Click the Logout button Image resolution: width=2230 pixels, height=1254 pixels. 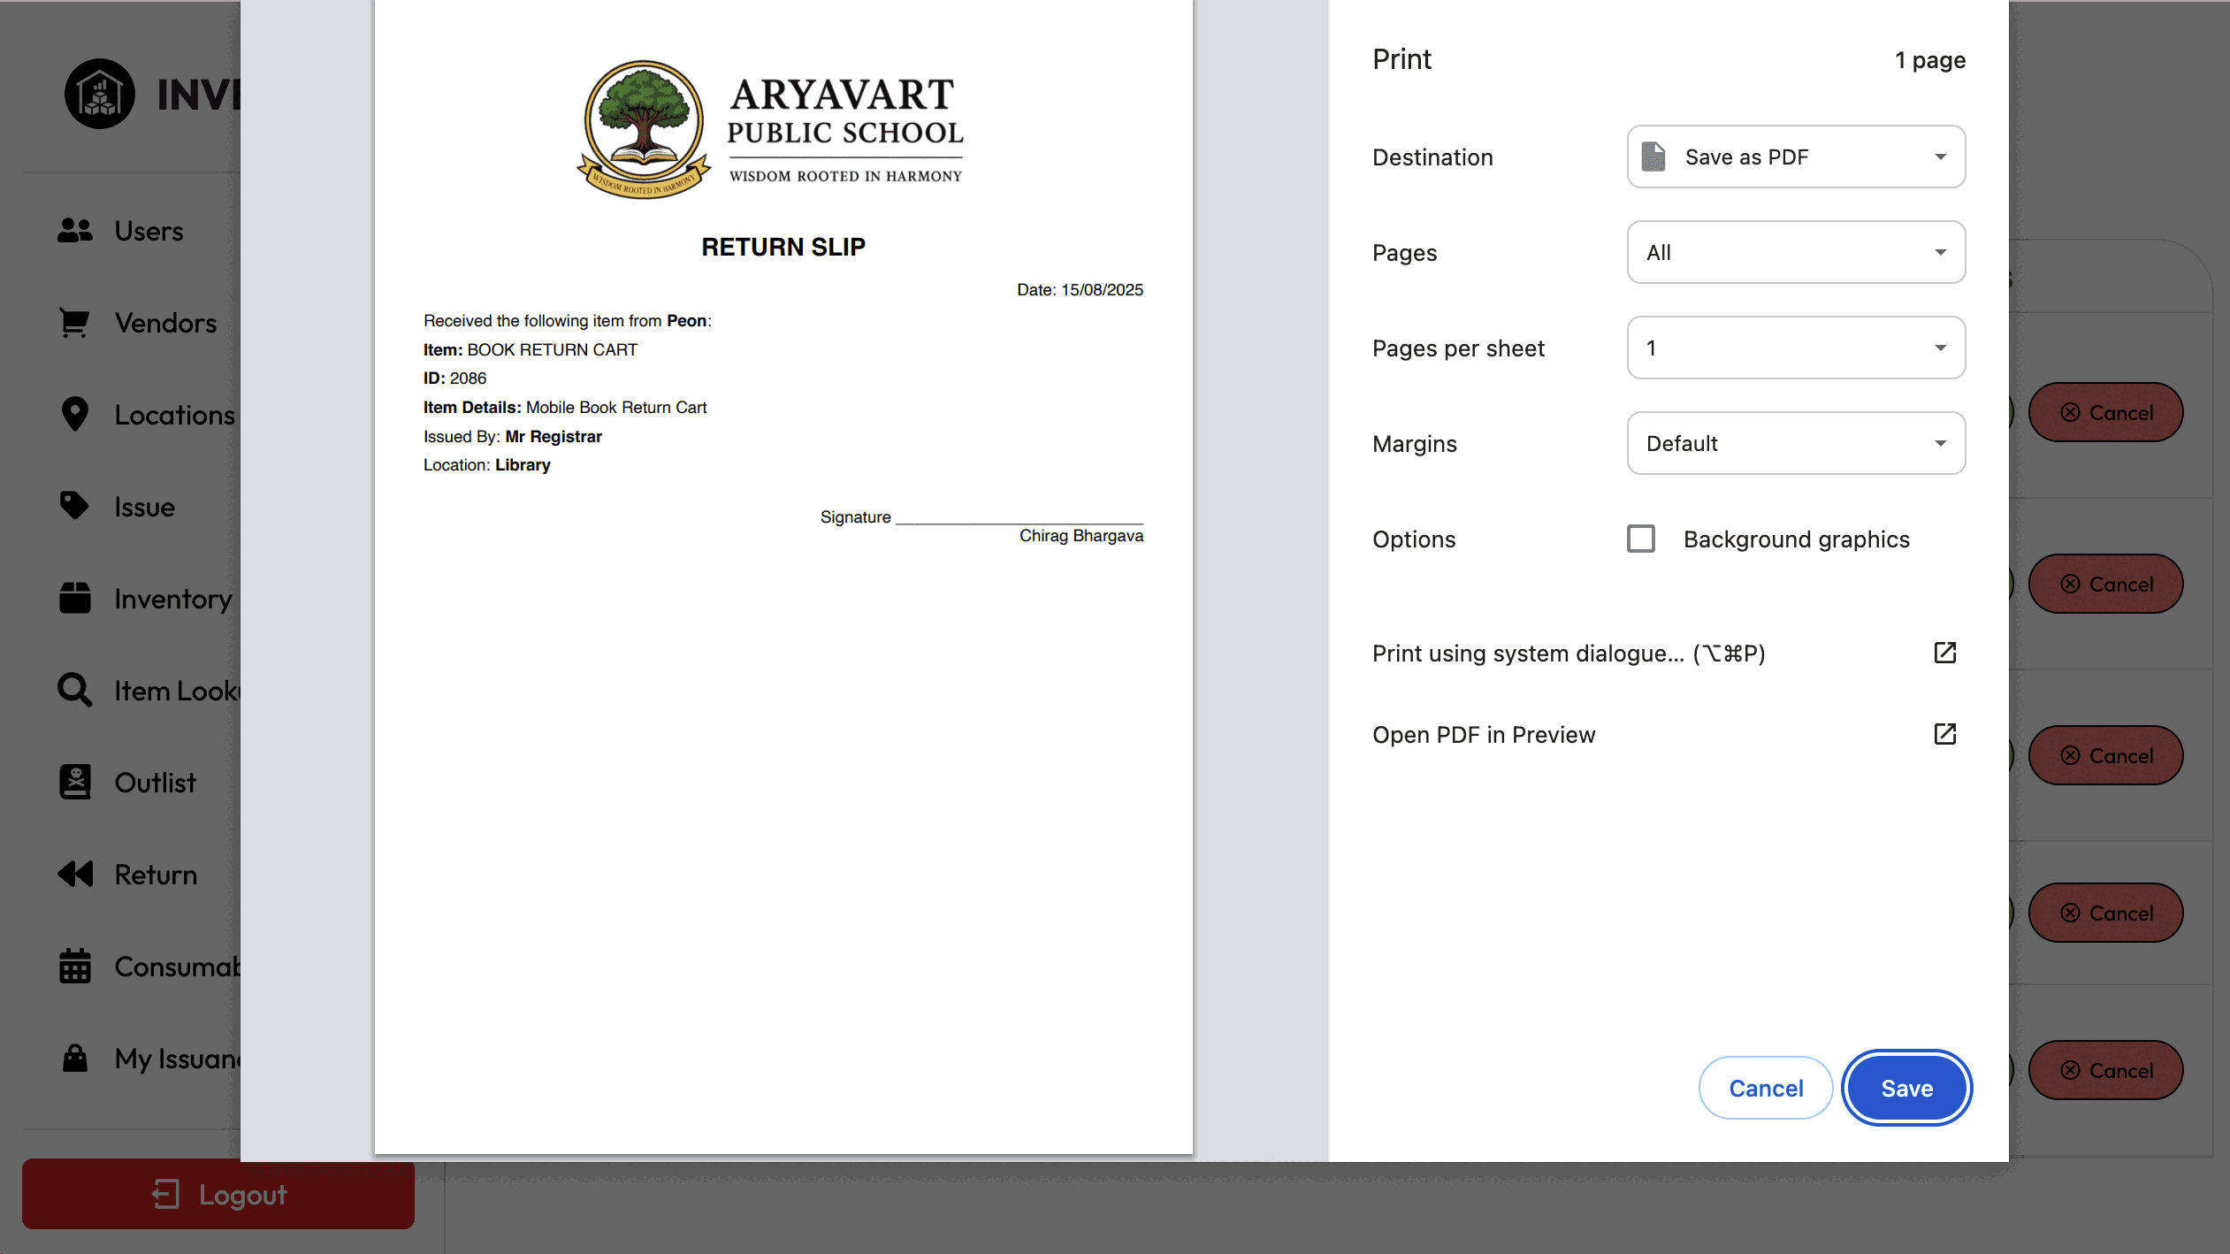pos(218,1194)
